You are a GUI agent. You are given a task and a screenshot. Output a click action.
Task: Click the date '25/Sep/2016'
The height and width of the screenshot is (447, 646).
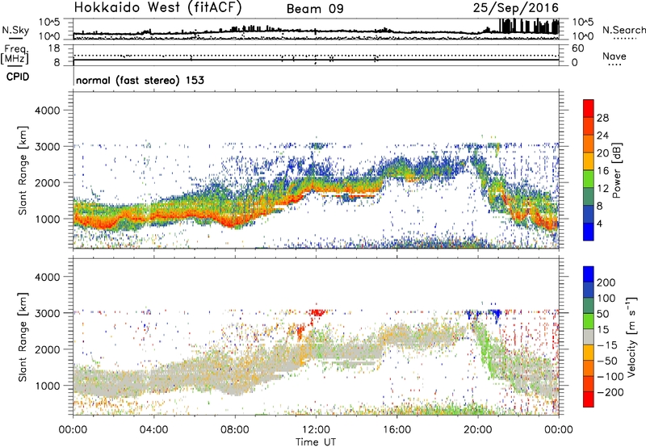coord(516,8)
